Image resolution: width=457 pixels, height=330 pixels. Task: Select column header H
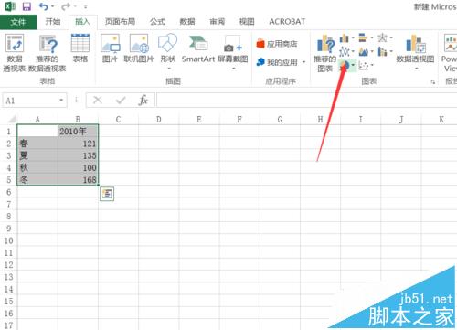(320, 119)
